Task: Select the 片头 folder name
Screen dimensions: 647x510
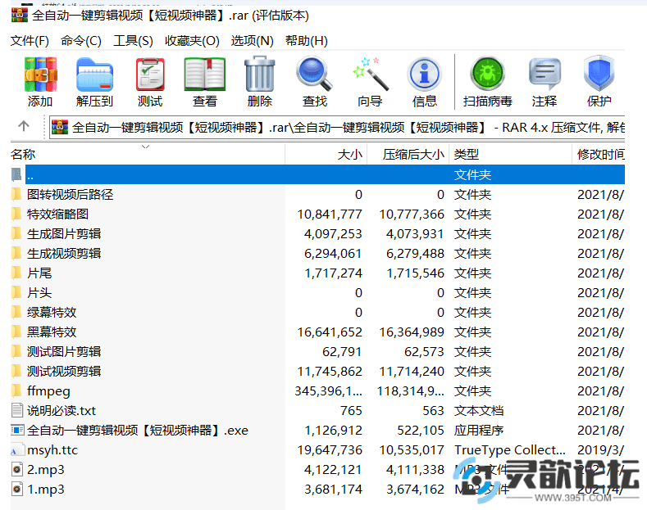Action: (x=39, y=292)
